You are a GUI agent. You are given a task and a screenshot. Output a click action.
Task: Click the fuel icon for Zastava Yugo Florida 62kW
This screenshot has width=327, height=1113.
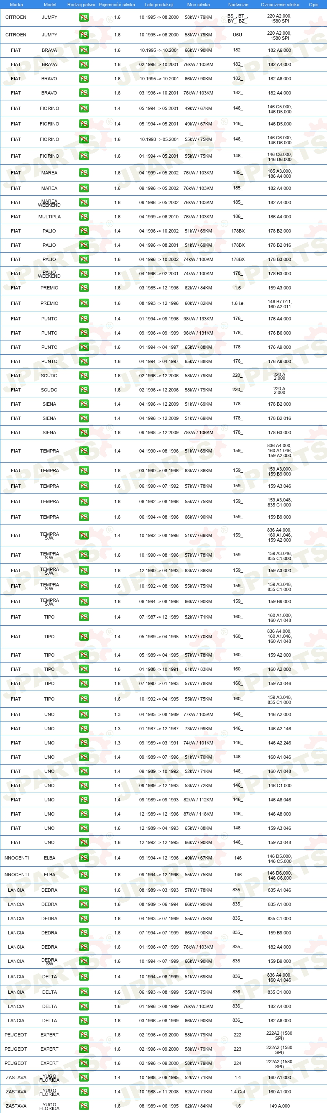point(84,1106)
